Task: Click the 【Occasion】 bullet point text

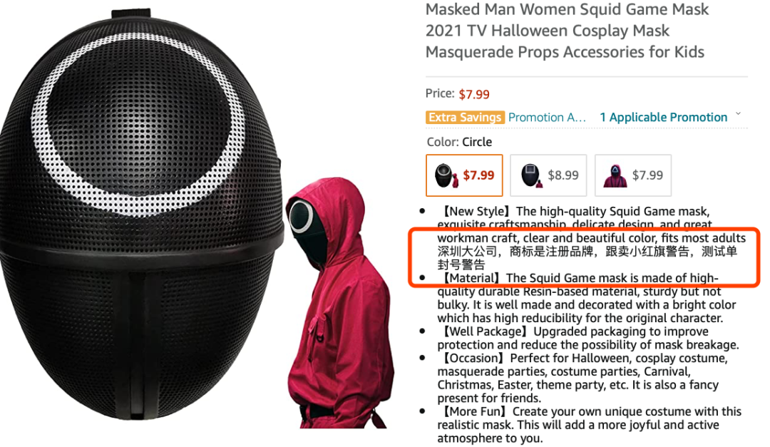Action: pyautogui.click(x=582, y=378)
